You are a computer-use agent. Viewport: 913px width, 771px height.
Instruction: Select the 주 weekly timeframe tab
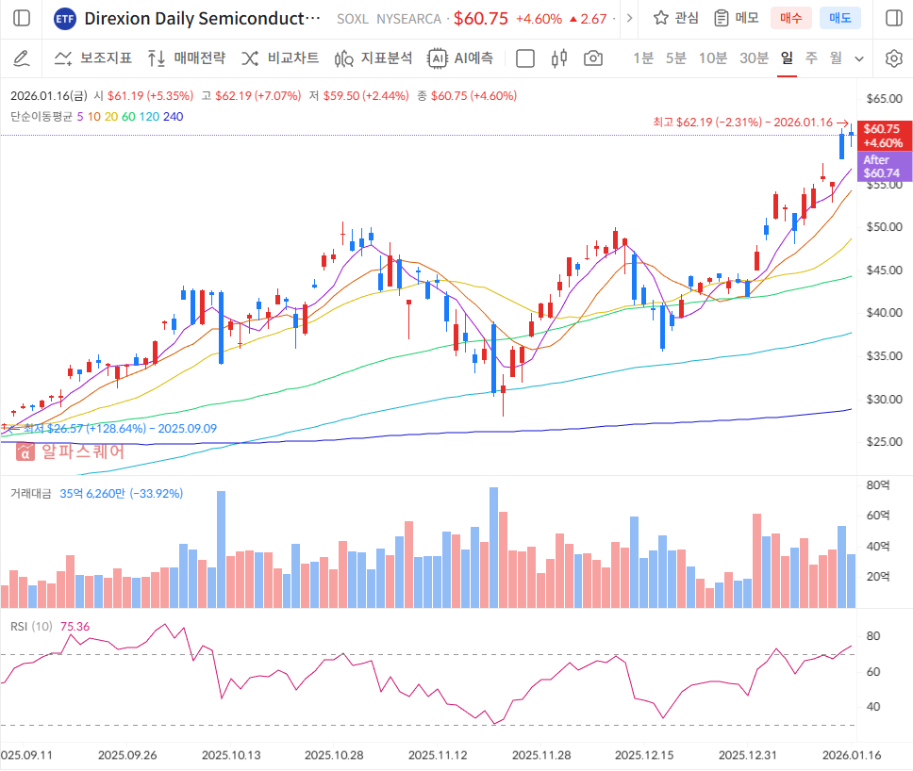pos(811,58)
